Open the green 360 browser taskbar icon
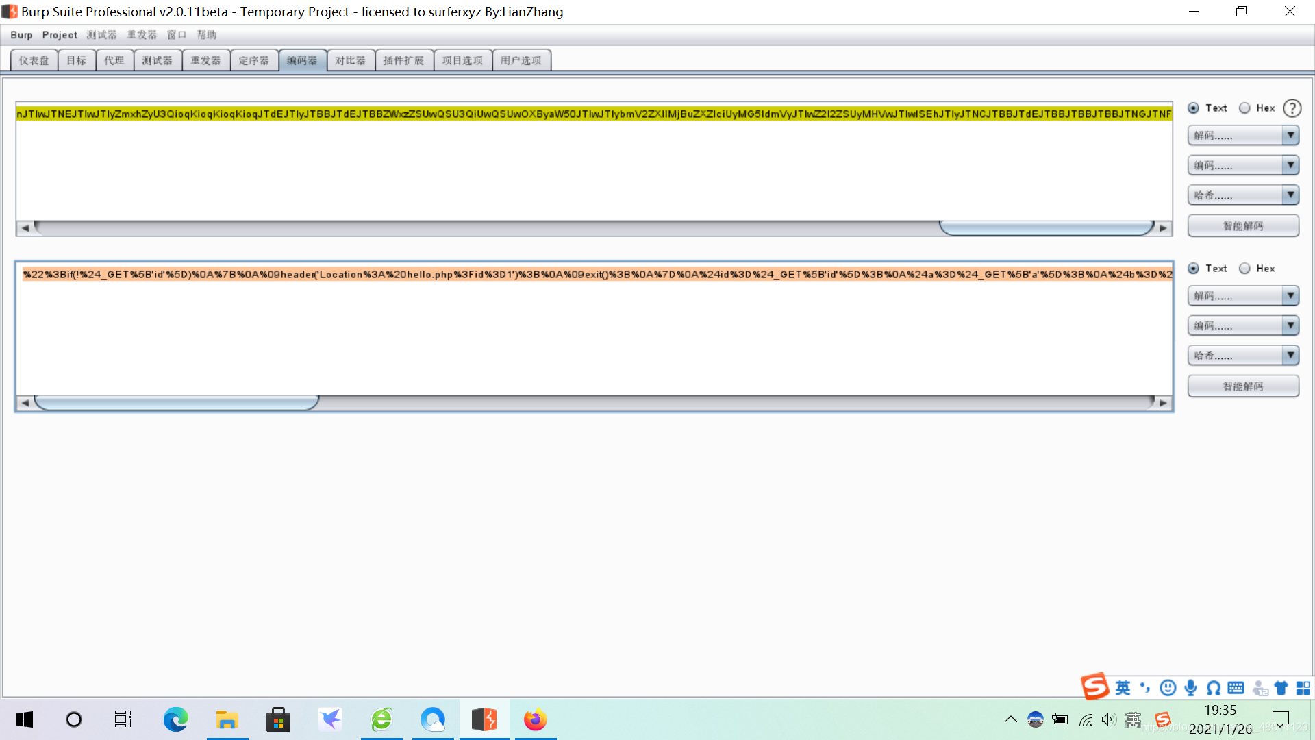Screen dimensions: 1315x740 pyautogui.click(x=381, y=719)
